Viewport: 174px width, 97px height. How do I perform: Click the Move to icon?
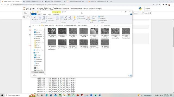coord(57,18)
